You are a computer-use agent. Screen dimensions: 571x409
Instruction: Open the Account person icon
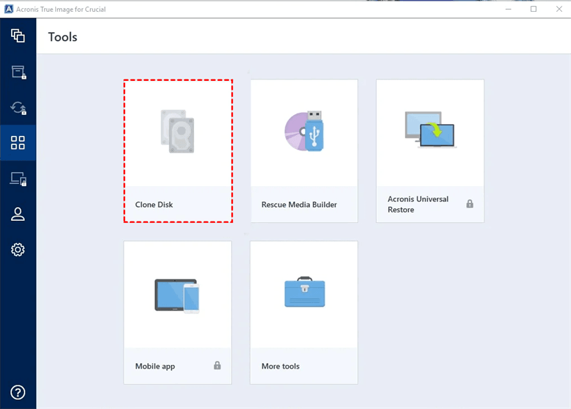pos(18,215)
